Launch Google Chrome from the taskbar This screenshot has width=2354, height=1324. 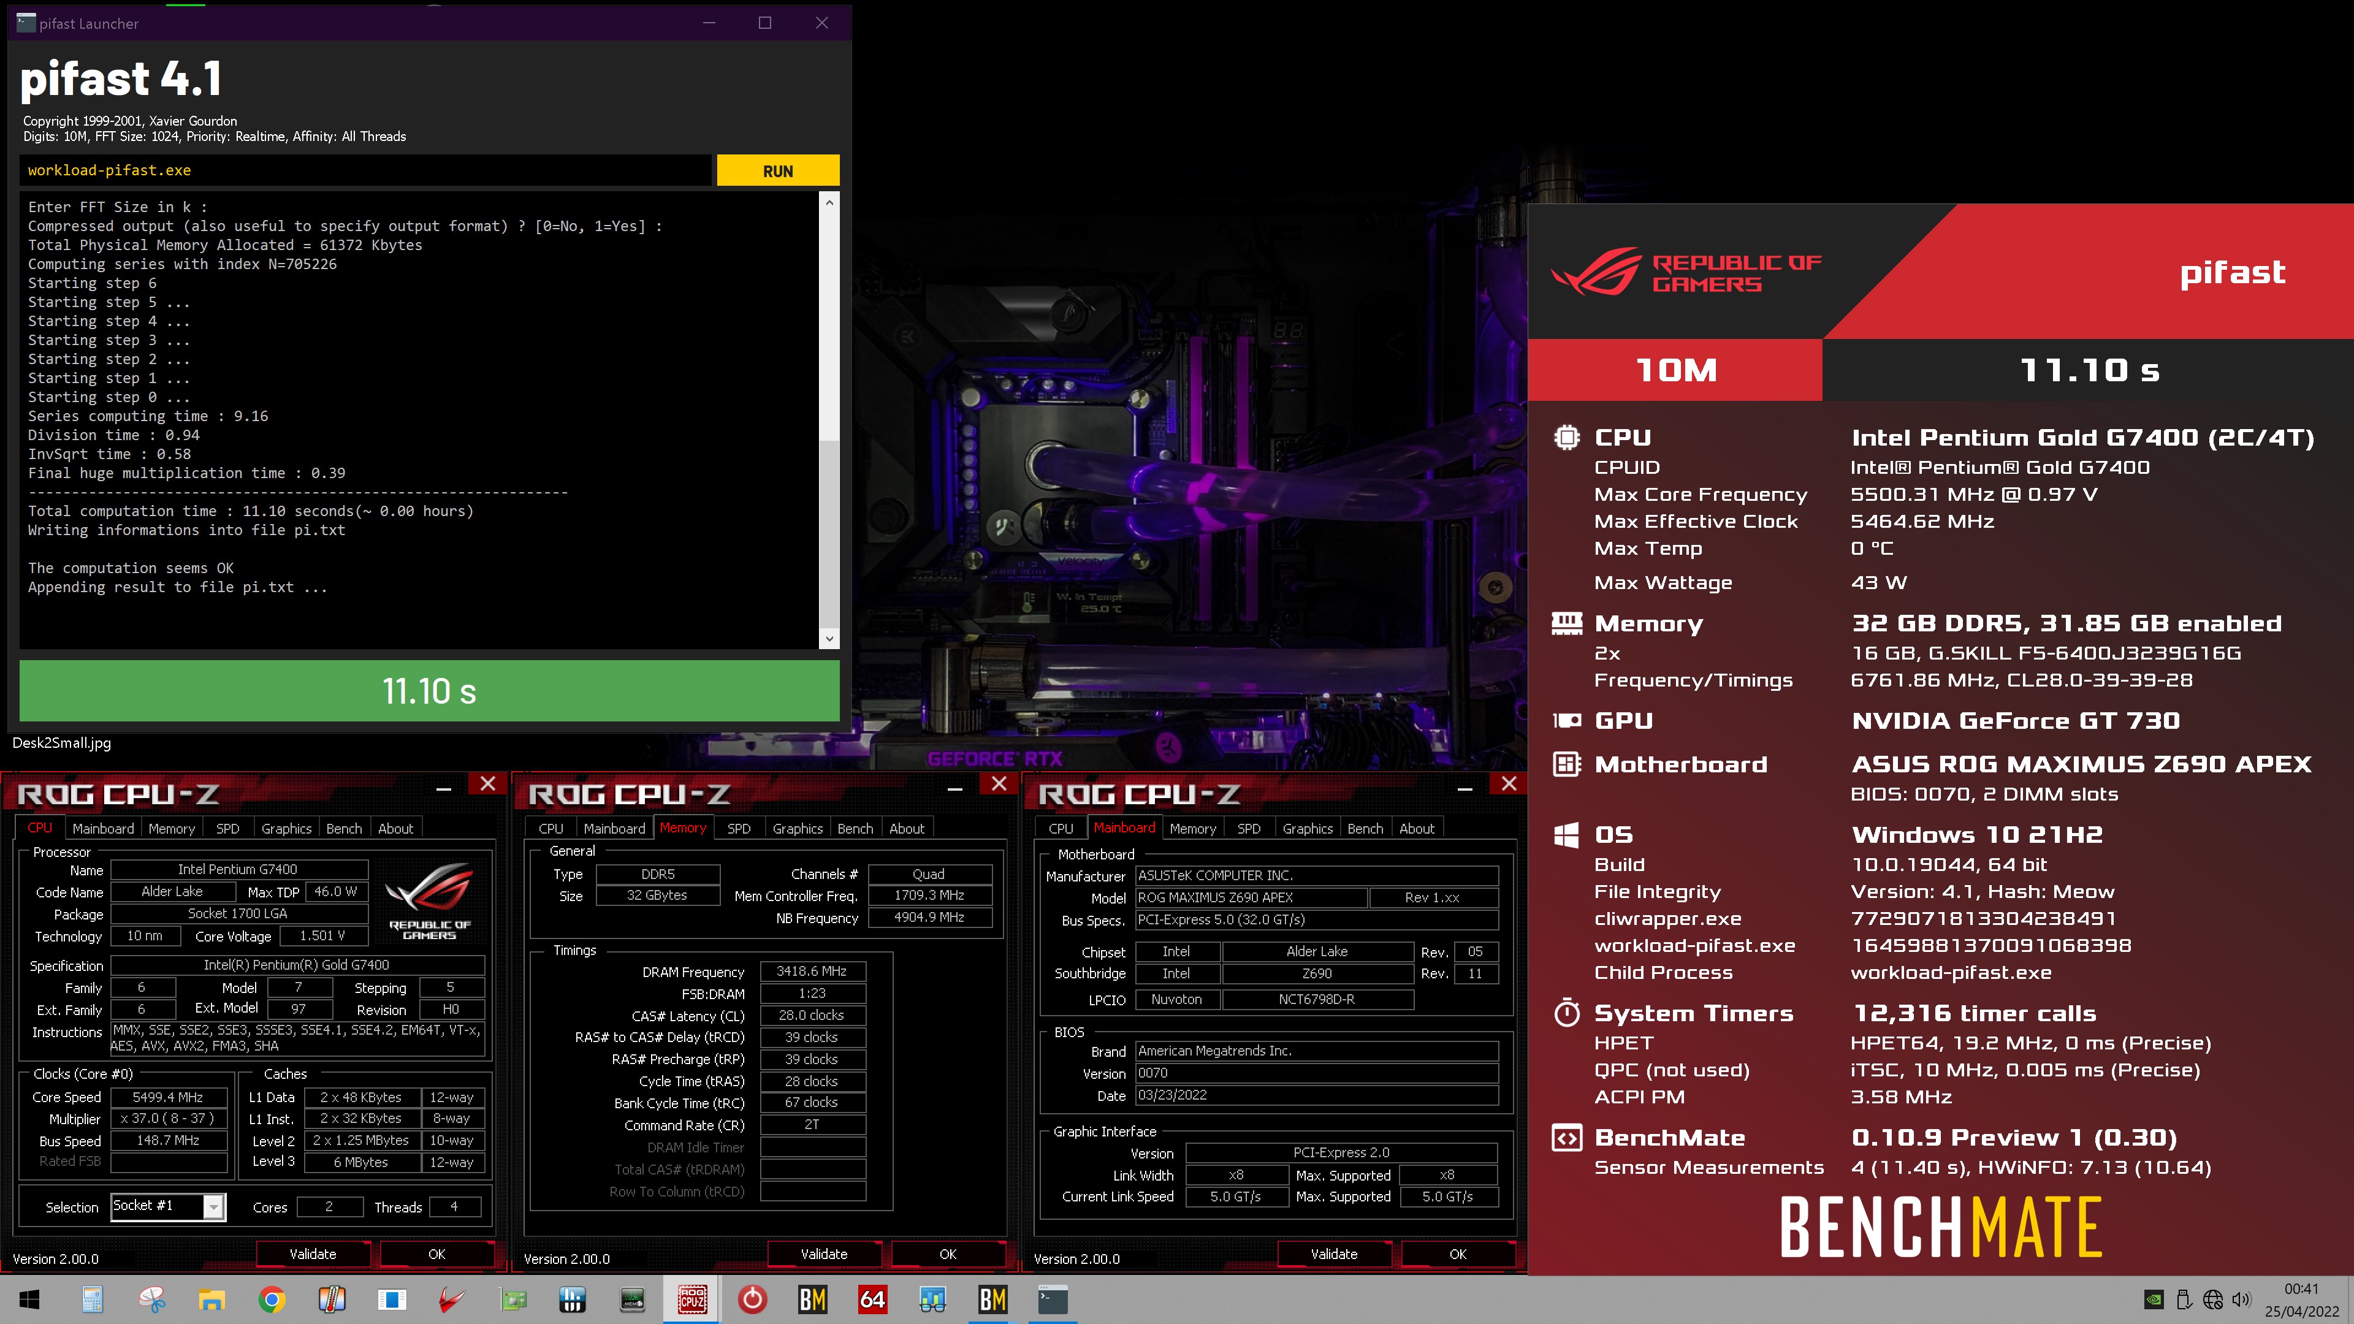coord(272,1299)
